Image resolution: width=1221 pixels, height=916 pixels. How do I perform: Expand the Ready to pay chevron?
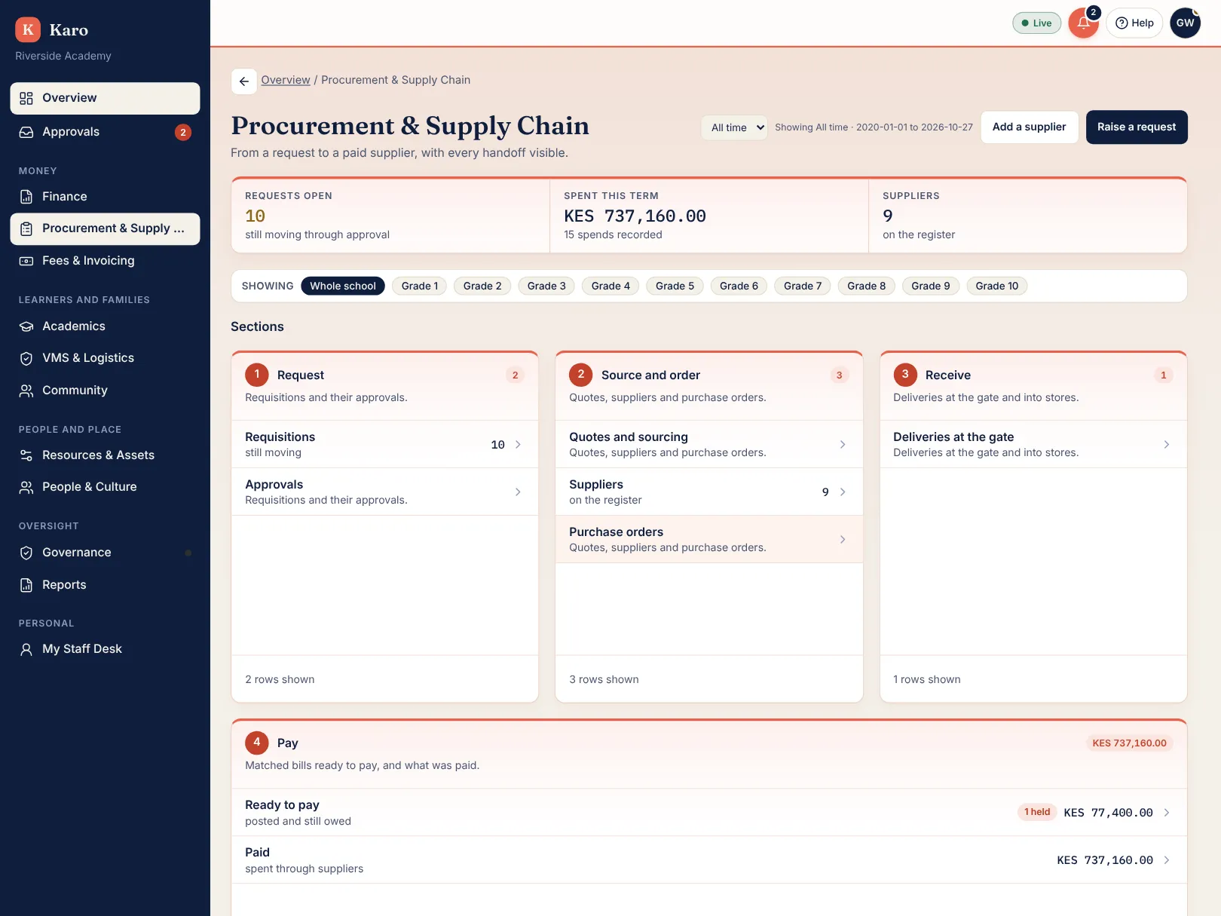coord(1167,813)
